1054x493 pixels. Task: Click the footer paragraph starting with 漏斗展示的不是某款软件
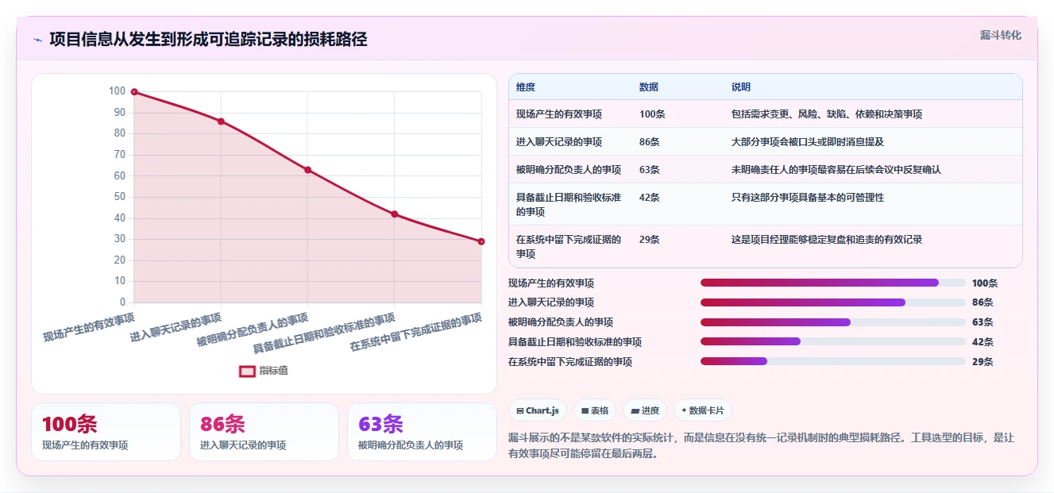coord(761,446)
